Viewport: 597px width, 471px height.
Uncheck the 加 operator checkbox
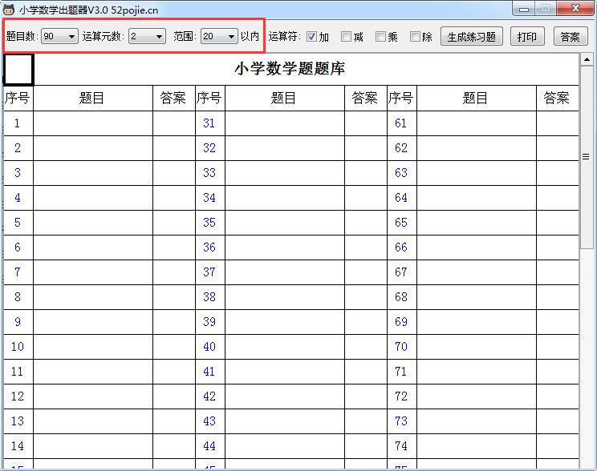click(312, 37)
